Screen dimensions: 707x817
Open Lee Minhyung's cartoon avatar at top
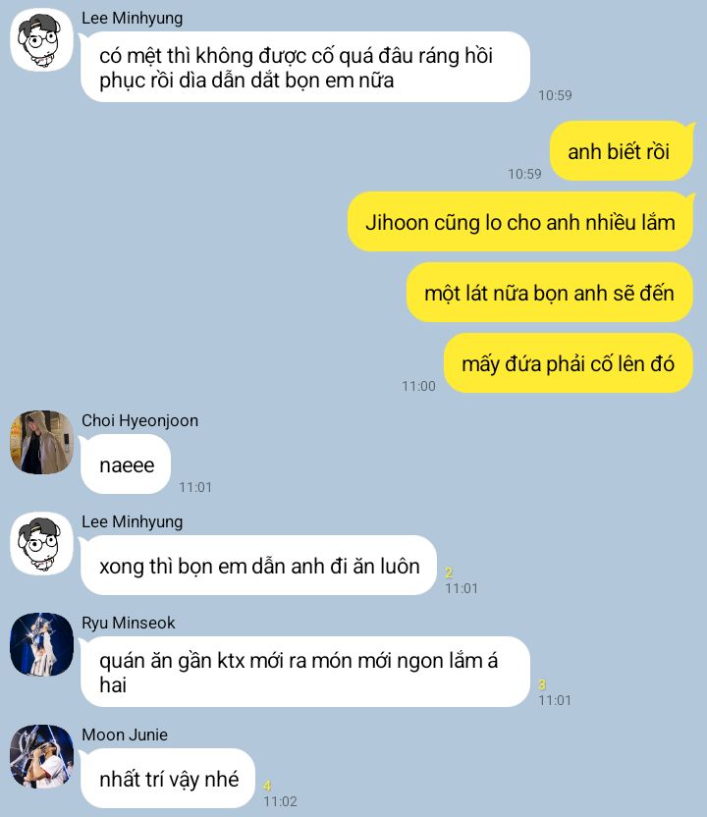tap(41, 40)
